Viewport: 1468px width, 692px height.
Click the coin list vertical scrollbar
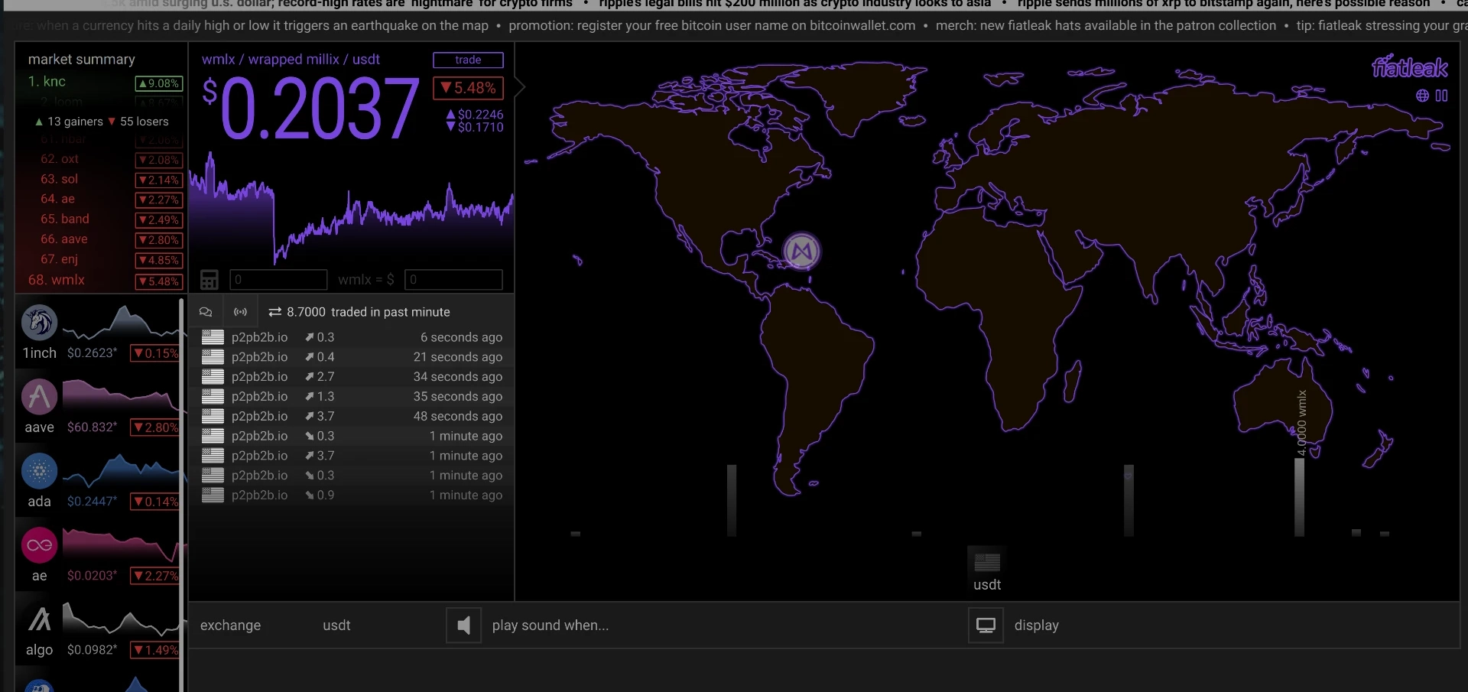(x=181, y=495)
